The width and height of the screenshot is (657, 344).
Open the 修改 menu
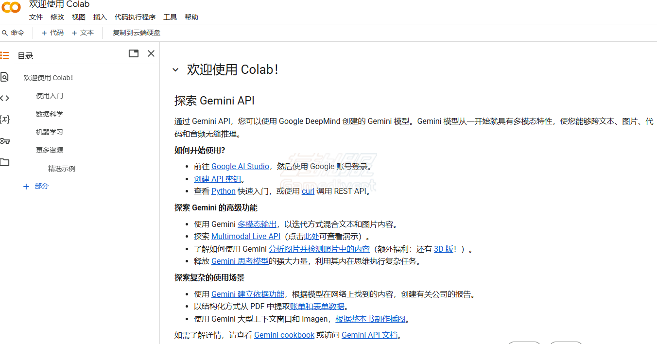57,17
